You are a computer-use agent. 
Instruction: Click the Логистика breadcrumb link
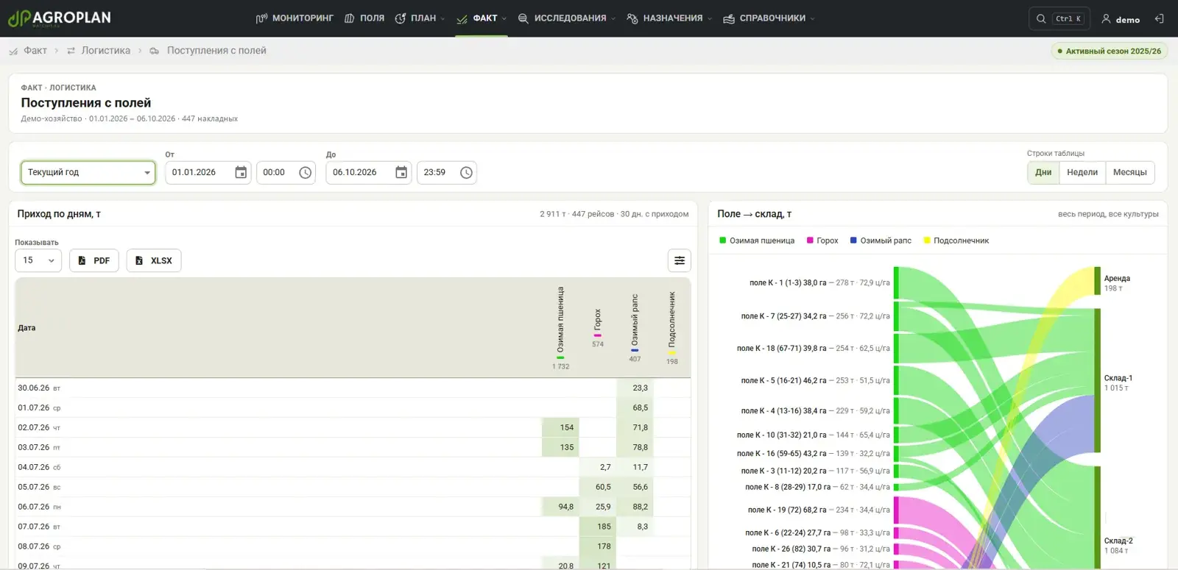(x=106, y=51)
